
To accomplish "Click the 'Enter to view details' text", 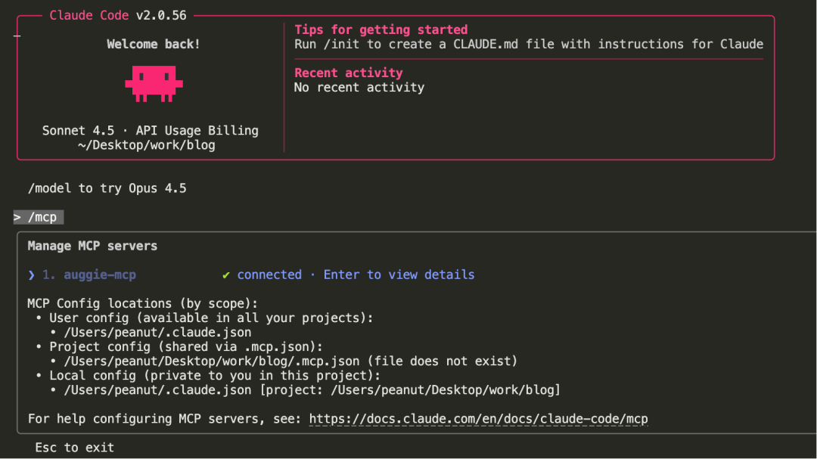I will 399,275.
